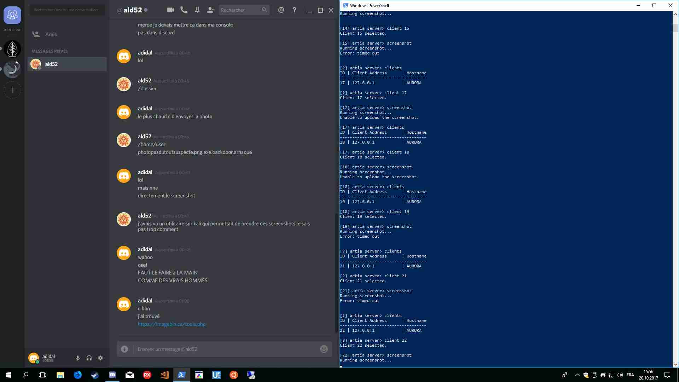The height and width of the screenshot is (382, 679).
Task: Start a video call with ald52
Action: (170, 10)
